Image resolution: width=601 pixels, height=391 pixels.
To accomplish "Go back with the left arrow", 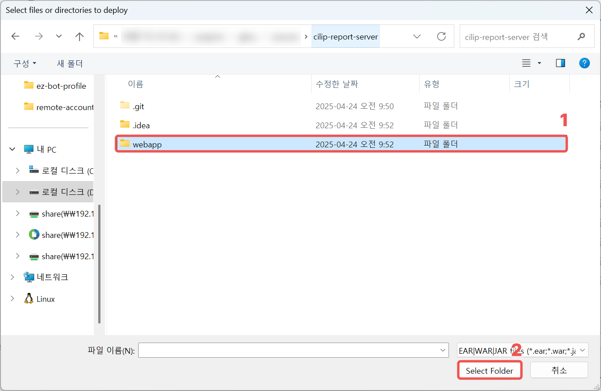I will pos(16,36).
